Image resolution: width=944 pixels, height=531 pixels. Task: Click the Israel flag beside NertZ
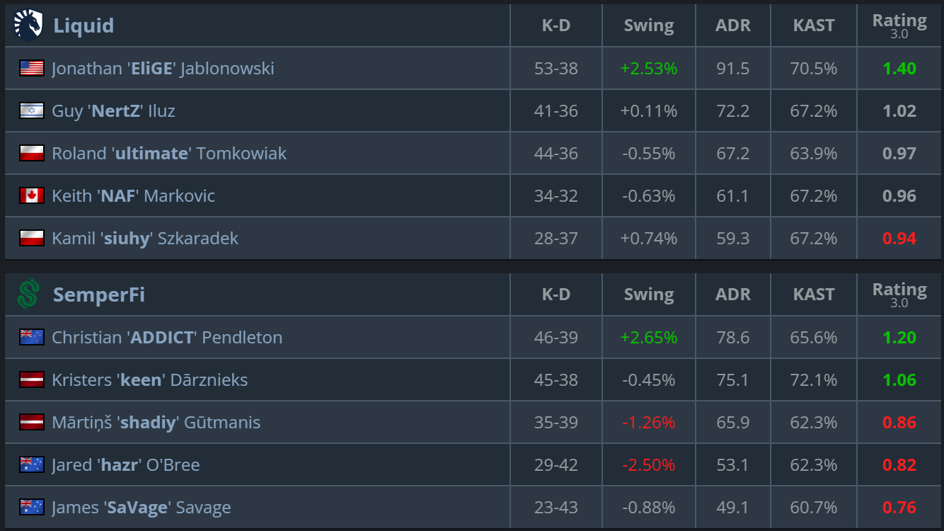tap(32, 110)
